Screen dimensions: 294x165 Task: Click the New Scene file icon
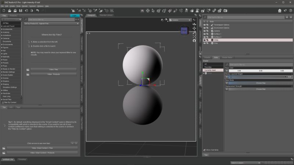4,11
